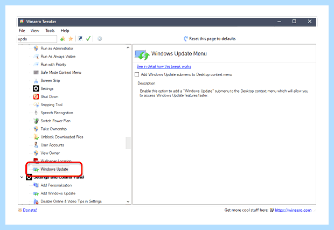Viewport: 334px width, 230px height.
Task: Click the Donate icon beside Donate! link
Action: [x=20, y=210]
